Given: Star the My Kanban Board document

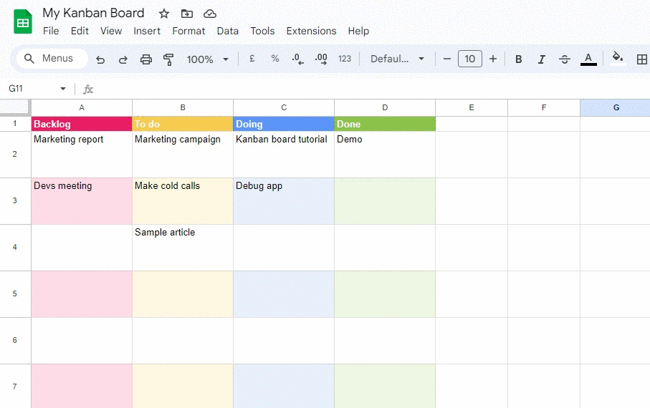Looking at the screenshot, I should coord(164,14).
